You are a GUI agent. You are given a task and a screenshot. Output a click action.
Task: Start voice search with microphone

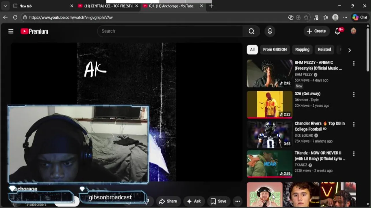pyautogui.click(x=270, y=31)
